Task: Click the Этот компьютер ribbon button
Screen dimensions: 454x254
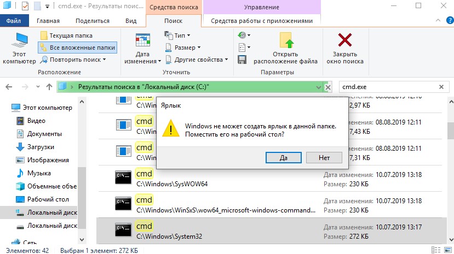Action: (x=19, y=48)
